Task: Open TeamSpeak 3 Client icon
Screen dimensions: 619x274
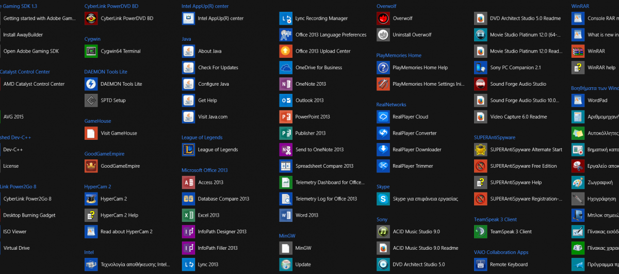Action: click(x=481, y=232)
